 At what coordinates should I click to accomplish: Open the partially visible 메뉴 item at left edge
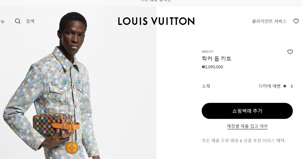(x=2, y=21)
